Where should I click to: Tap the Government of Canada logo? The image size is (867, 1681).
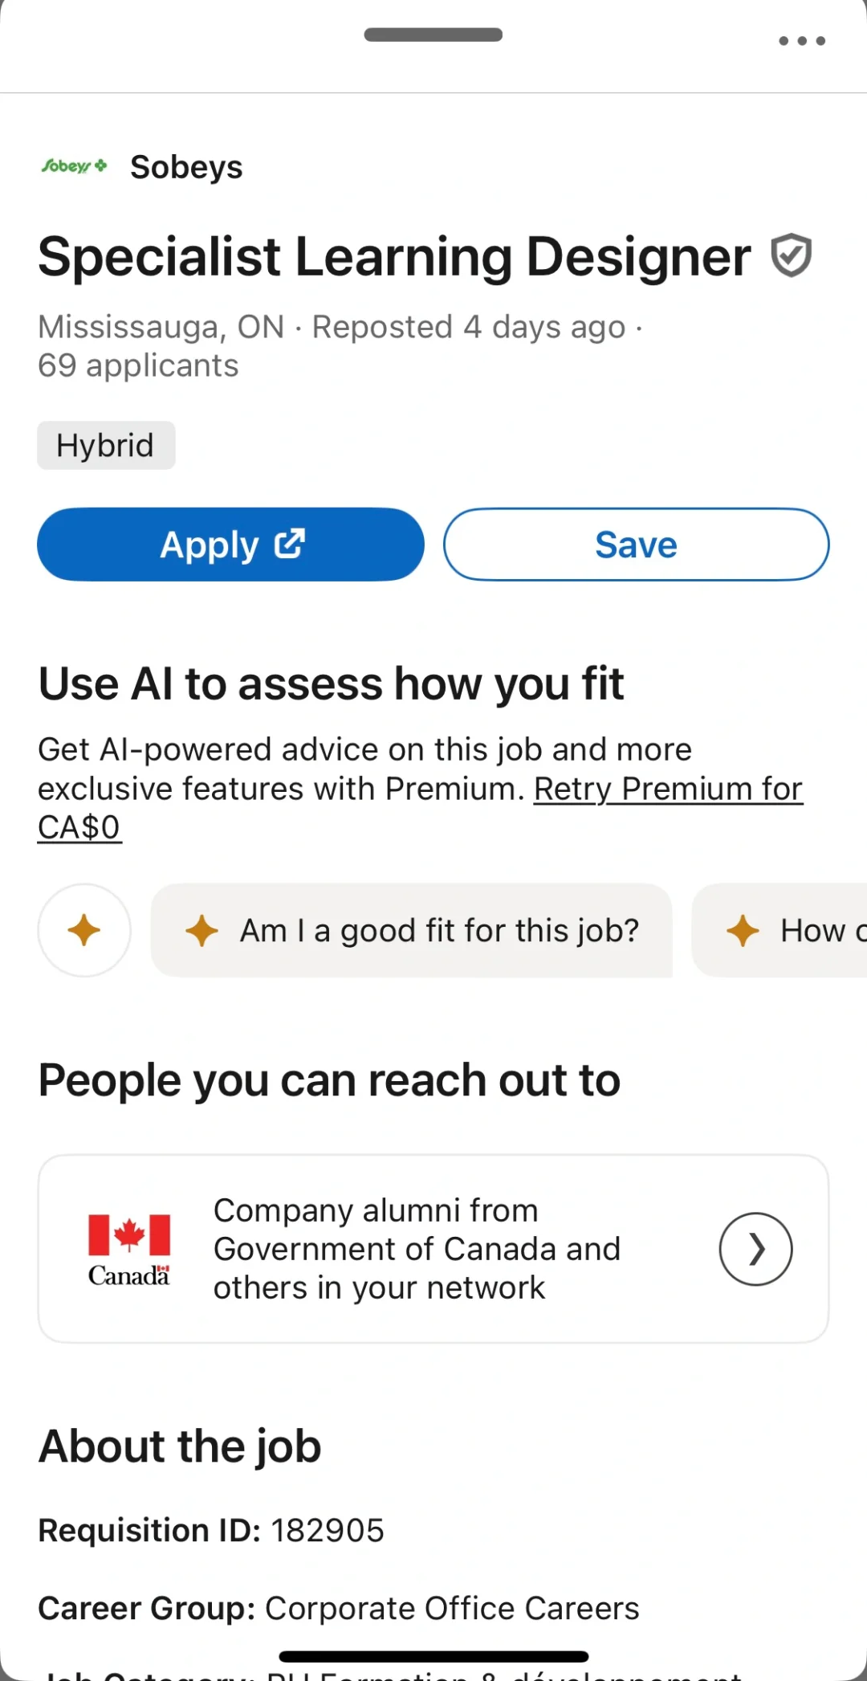(129, 1249)
